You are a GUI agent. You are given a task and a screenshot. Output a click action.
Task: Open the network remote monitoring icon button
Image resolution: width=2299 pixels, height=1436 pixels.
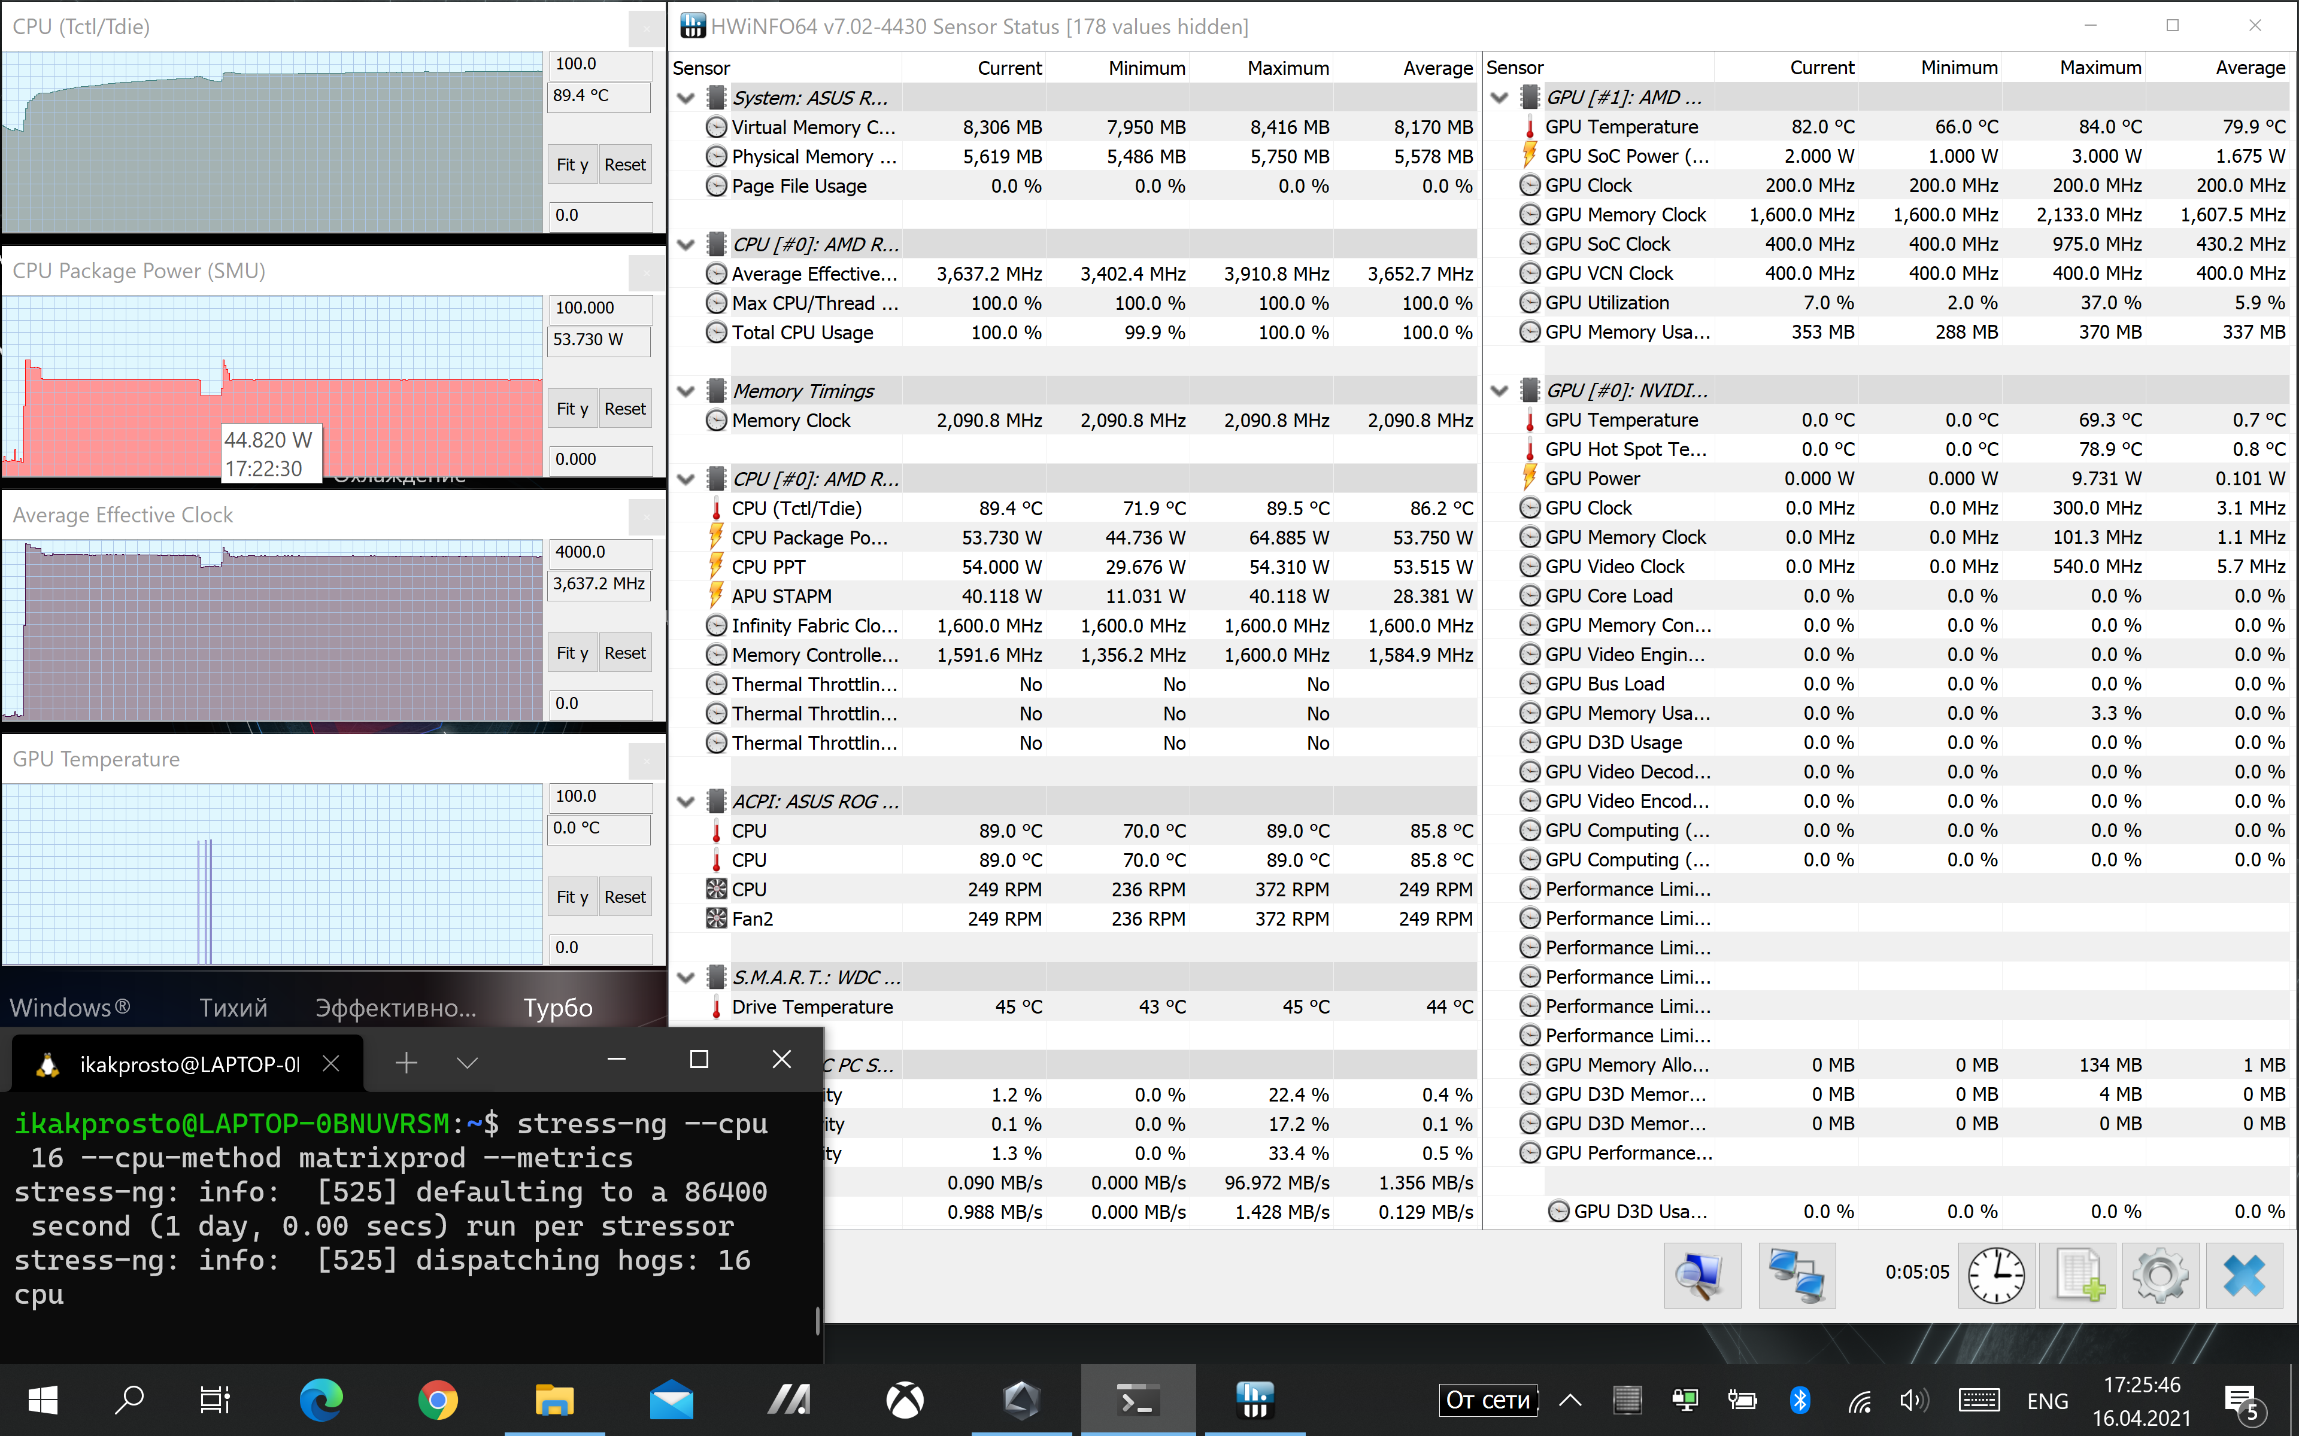(x=1797, y=1274)
